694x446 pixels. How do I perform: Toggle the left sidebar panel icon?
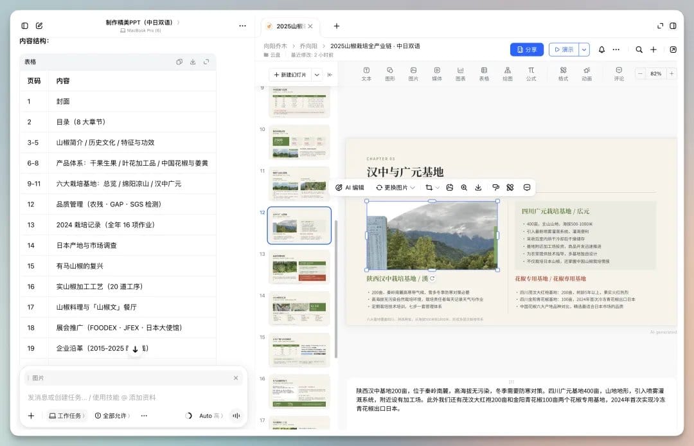tap(25, 26)
